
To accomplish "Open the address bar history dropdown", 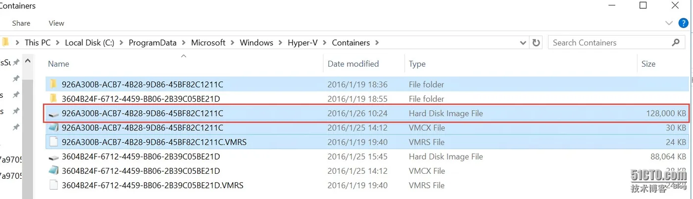I will (523, 43).
